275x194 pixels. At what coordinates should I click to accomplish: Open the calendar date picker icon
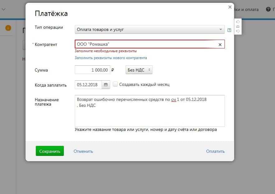106,85
